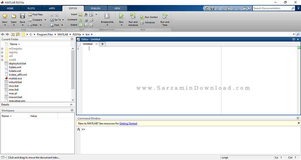Click the decrease indent icon

(x=91, y=25)
